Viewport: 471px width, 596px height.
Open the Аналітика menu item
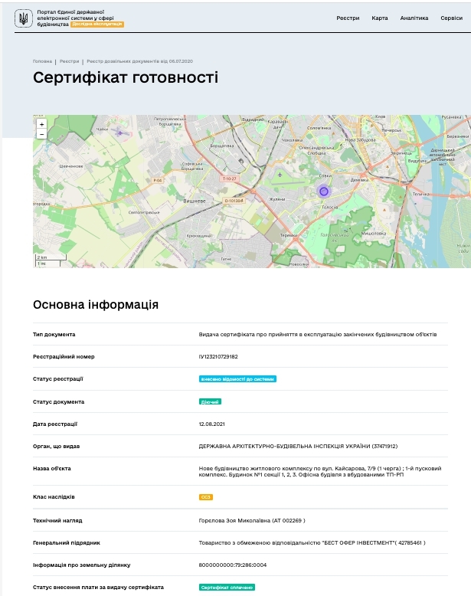[x=414, y=18]
